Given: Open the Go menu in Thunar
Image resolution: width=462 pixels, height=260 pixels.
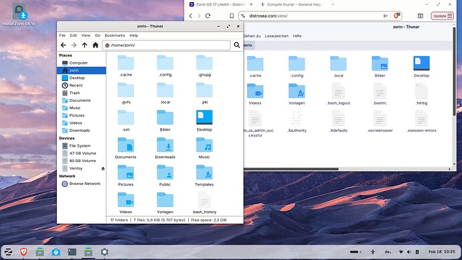Looking at the screenshot, I should coord(98,36).
